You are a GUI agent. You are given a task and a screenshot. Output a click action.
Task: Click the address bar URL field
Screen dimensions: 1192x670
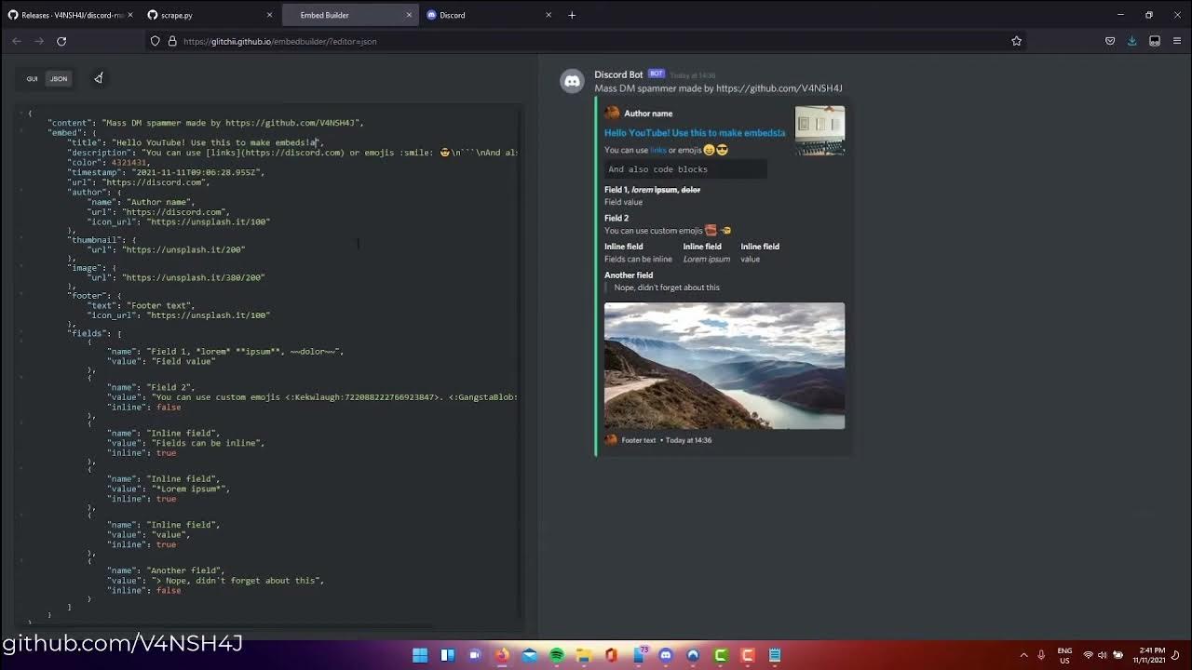(x=587, y=41)
